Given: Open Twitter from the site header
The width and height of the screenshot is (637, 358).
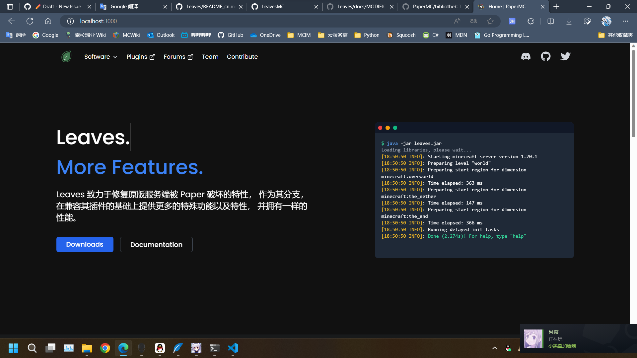Looking at the screenshot, I should point(565,56).
